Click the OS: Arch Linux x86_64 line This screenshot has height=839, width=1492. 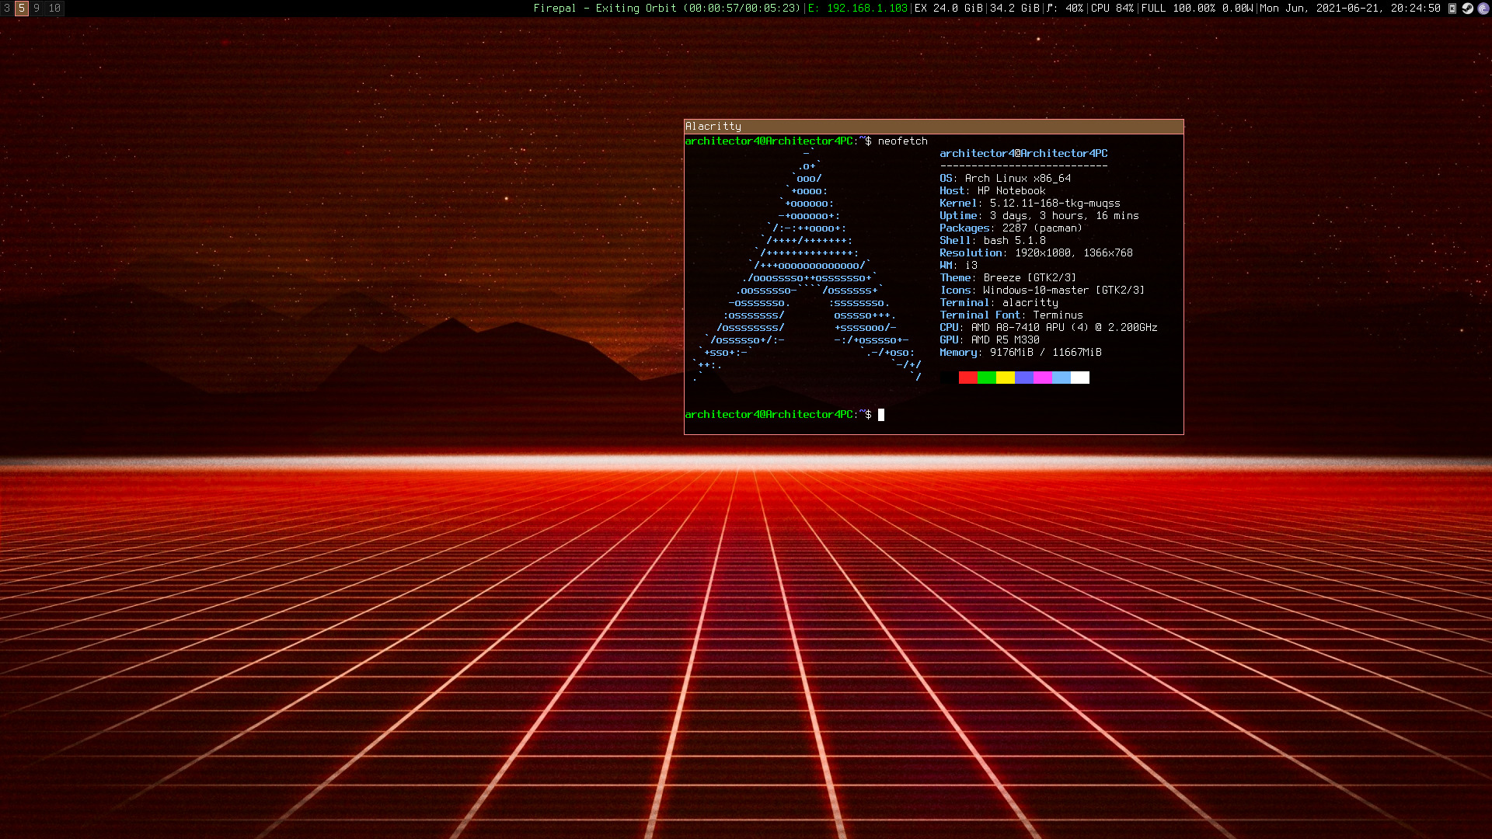1005,179
